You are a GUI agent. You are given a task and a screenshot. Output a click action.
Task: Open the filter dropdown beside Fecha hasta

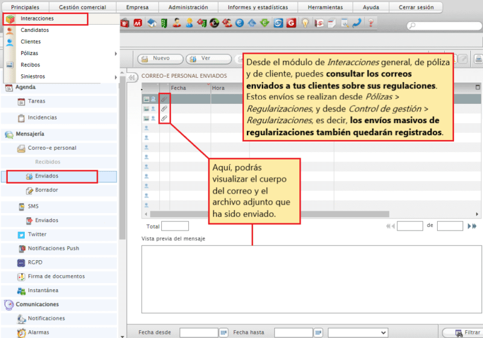click(x=357, y=333)
